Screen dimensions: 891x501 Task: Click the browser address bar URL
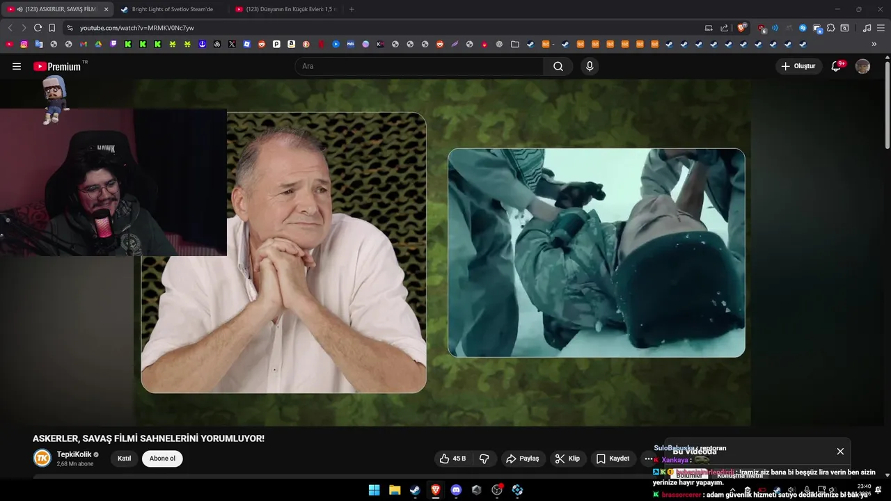[x=137, y=28]
